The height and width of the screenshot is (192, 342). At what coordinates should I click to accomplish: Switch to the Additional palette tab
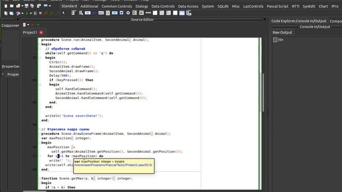tap(89, 6)
